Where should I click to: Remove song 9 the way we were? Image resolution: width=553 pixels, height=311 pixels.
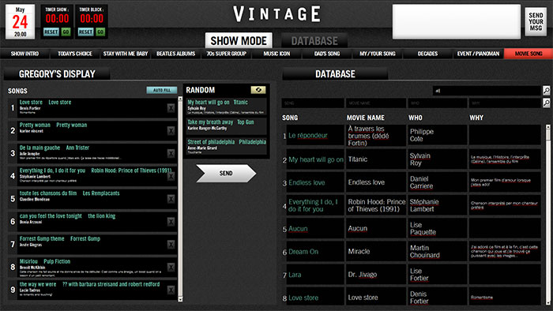coord(171,290)
